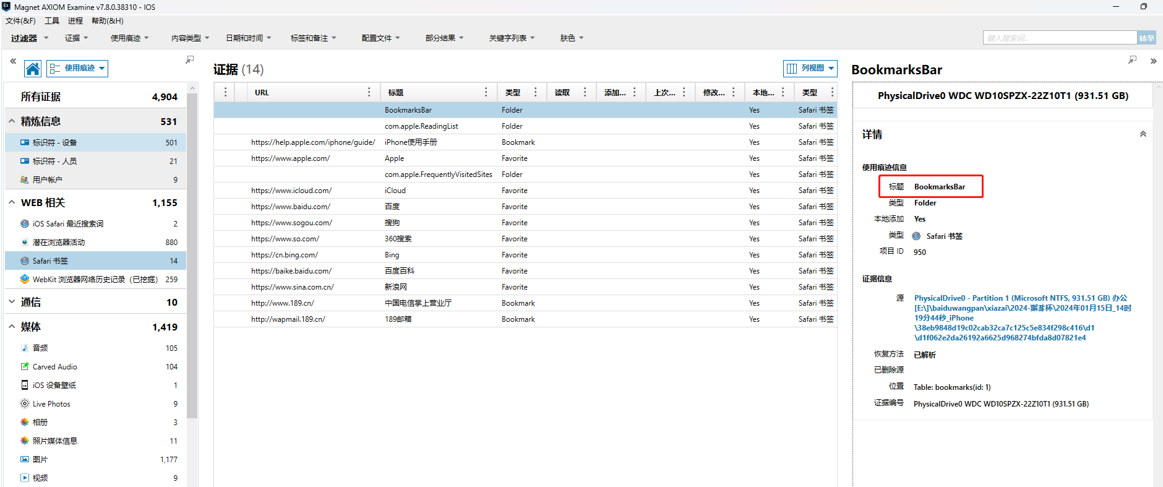Open the 使用痕迹 filter dropdown in the toolbar
This screenshot has width=1163, height=487.
130,38
